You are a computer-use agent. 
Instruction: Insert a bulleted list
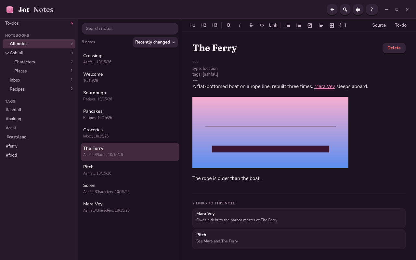[288, 25]
